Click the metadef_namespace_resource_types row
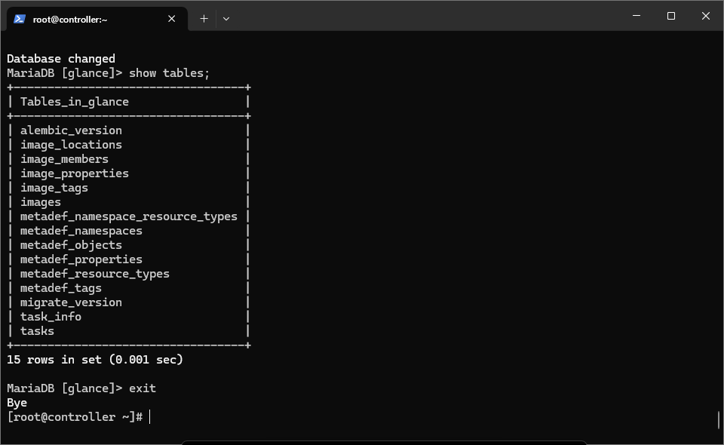The width and height of the screenshot is (724, 445). coord(129,216)
